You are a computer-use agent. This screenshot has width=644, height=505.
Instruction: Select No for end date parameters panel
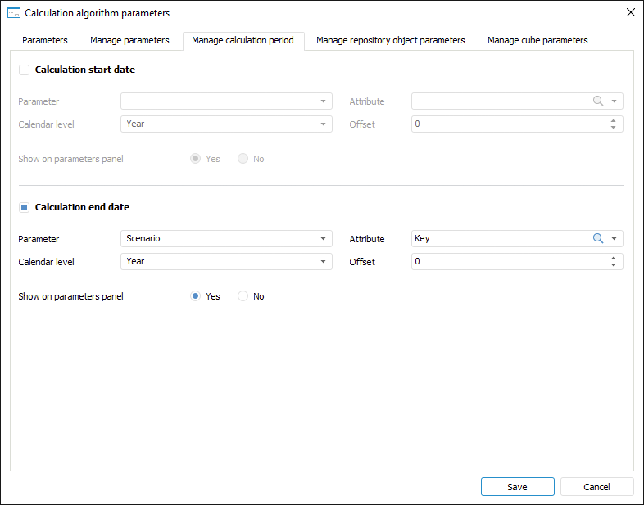click(243, 296)
